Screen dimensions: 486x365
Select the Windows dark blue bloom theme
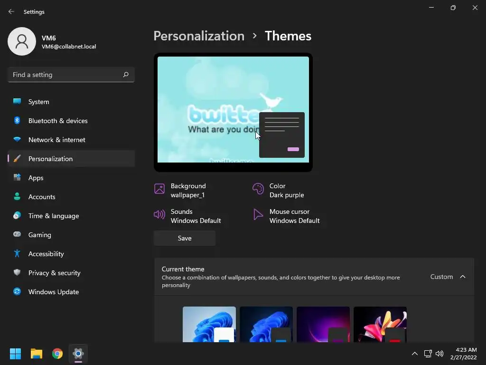pos(266,324)
